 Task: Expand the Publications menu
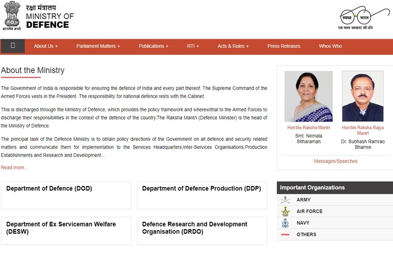click(154, 46)
